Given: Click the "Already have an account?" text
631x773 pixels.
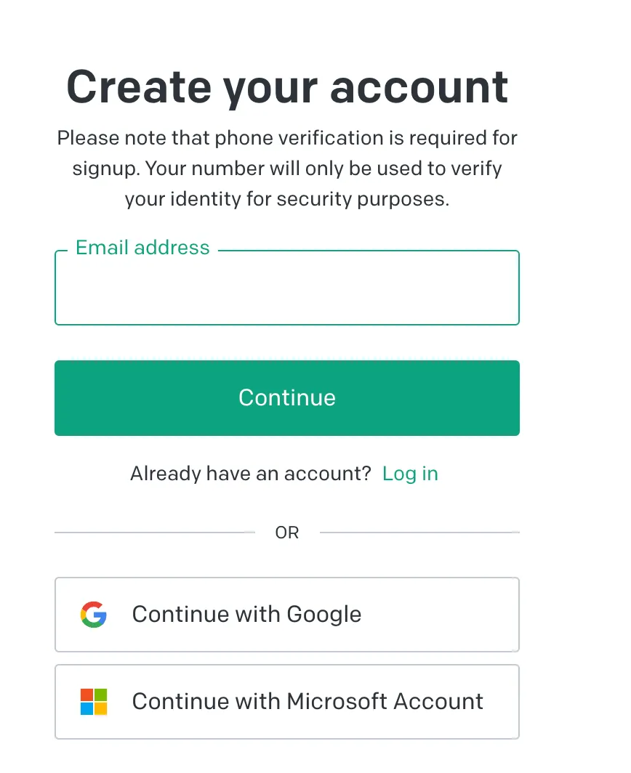Looking at the screenshot, I should point(251,474).
